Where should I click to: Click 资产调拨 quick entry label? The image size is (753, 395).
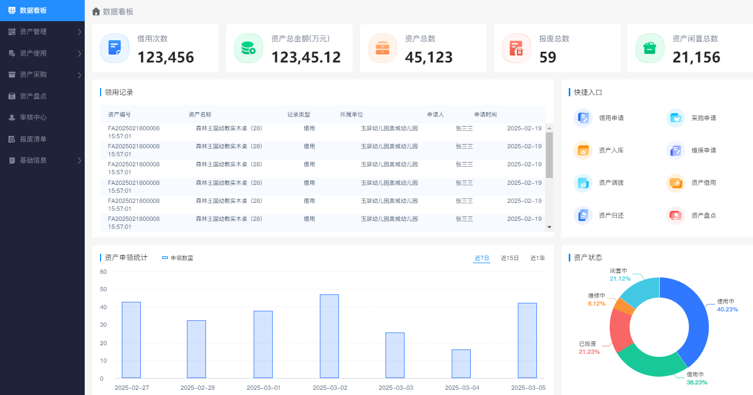(611, 183)
